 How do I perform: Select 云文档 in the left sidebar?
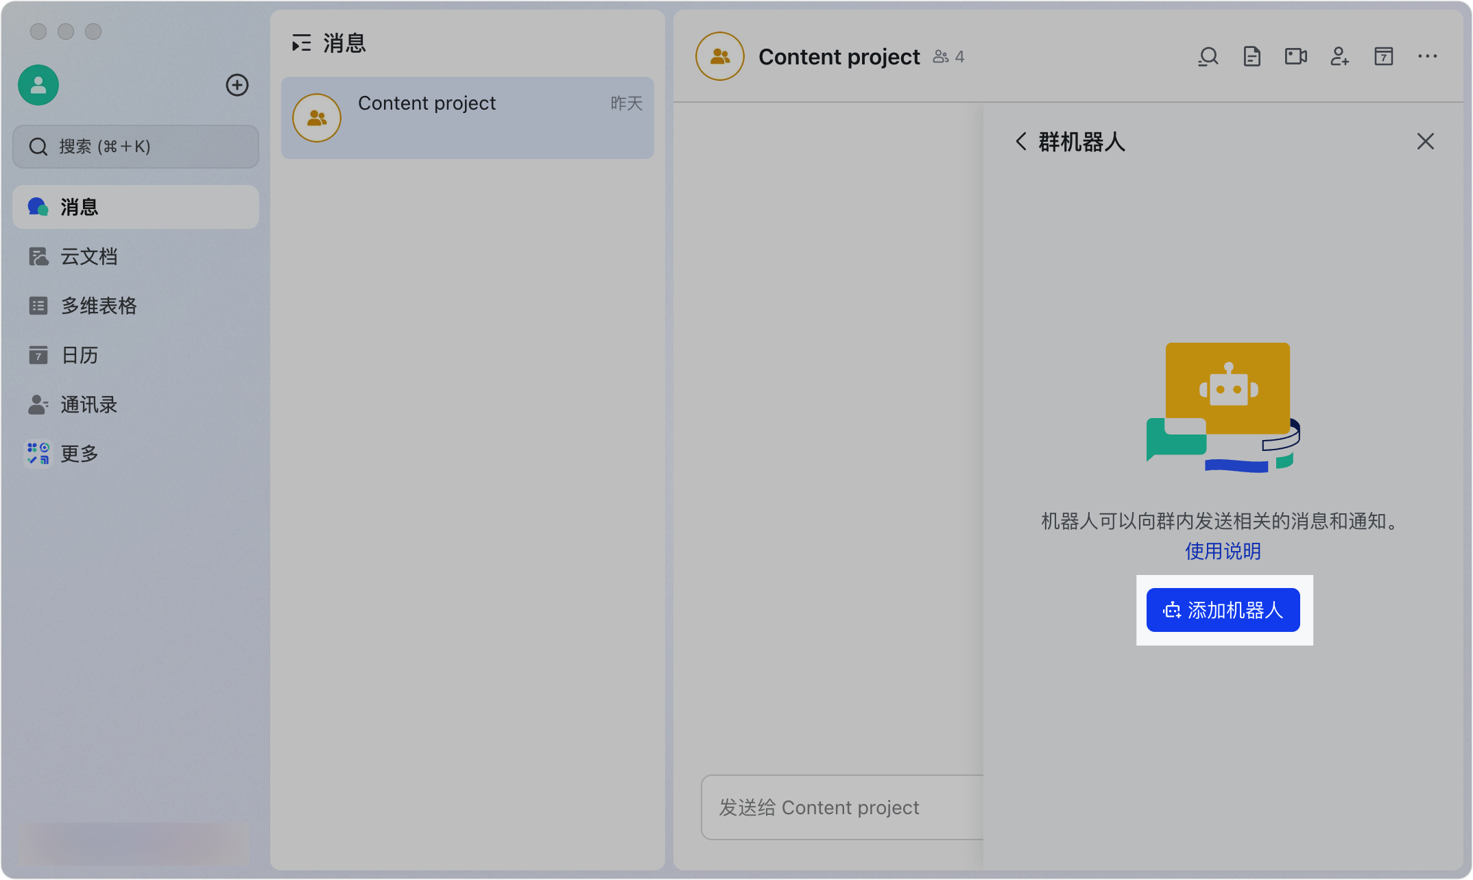(89, 256)
